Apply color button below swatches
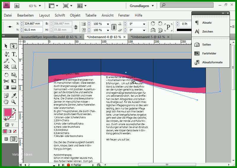The width and height of the screenshot is (237, 168). point(5,131)
